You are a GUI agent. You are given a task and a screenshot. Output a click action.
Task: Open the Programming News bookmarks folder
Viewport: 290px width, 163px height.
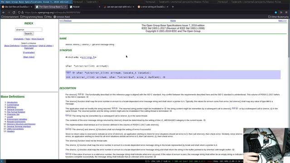[x=31, y=17]
